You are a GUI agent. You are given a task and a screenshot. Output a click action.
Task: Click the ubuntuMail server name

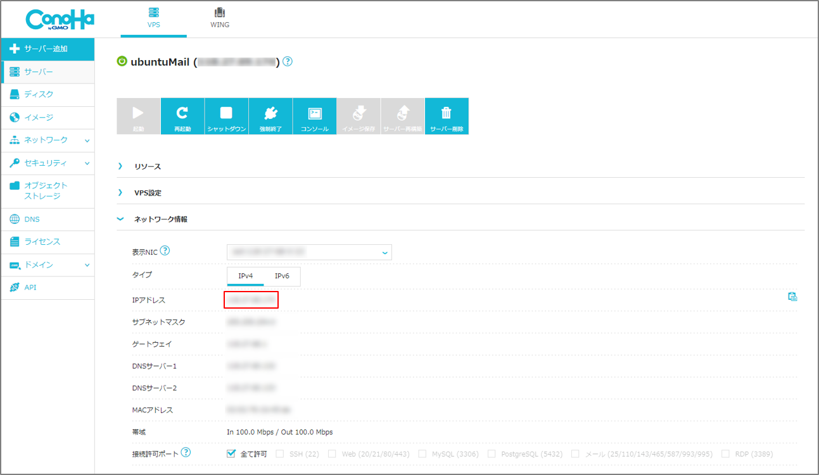160,62
